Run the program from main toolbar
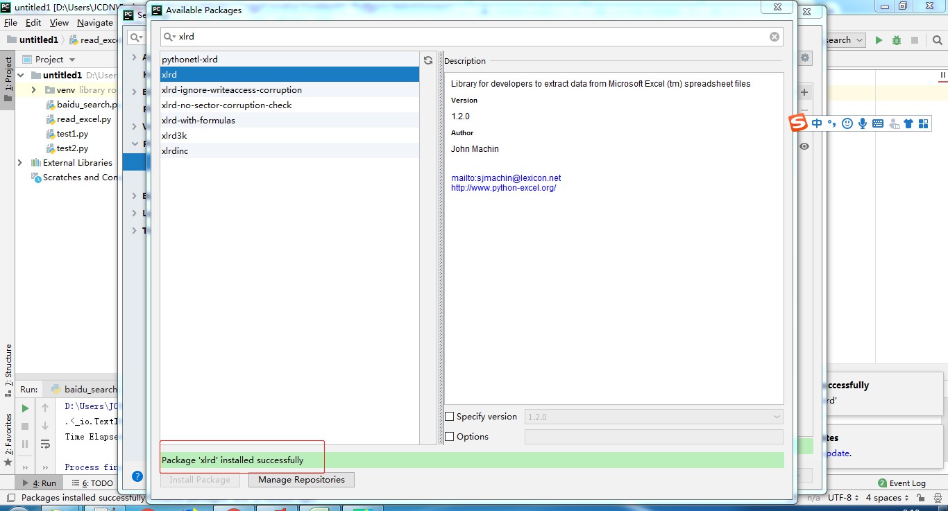The image size is (948, 511). pyautogui.click(x=879, y=40)
